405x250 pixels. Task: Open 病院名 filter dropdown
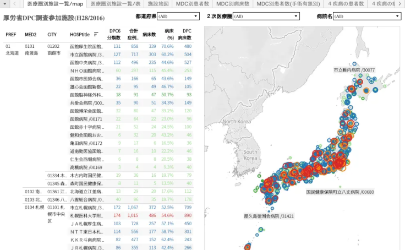[x=367, y=16]
